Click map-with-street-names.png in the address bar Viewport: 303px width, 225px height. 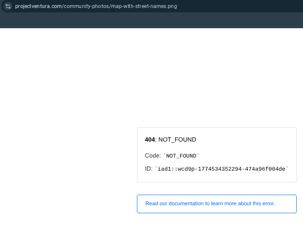click(x=144, y=6)
